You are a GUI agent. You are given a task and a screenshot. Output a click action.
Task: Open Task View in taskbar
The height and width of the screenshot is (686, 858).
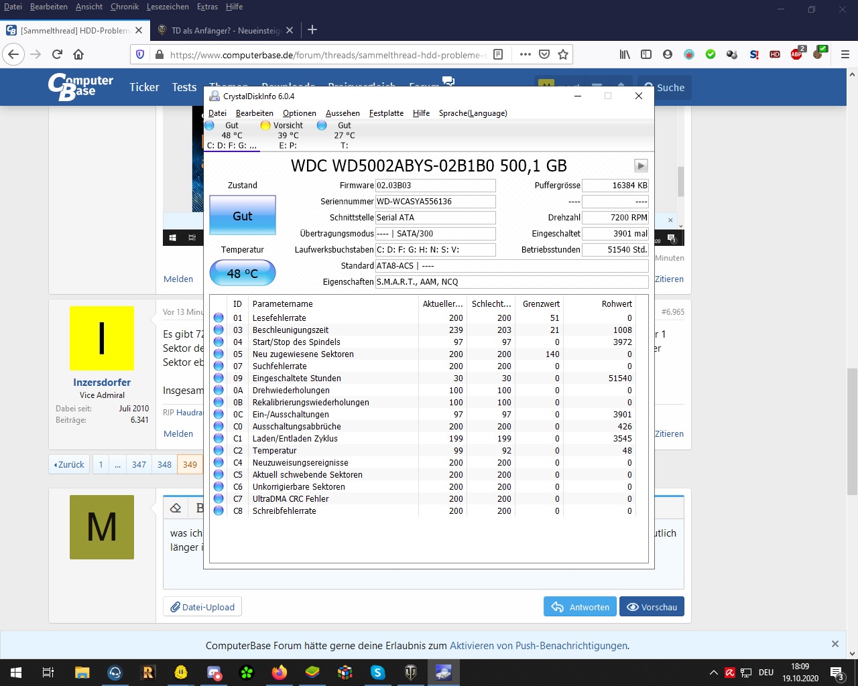click(48, 672)
